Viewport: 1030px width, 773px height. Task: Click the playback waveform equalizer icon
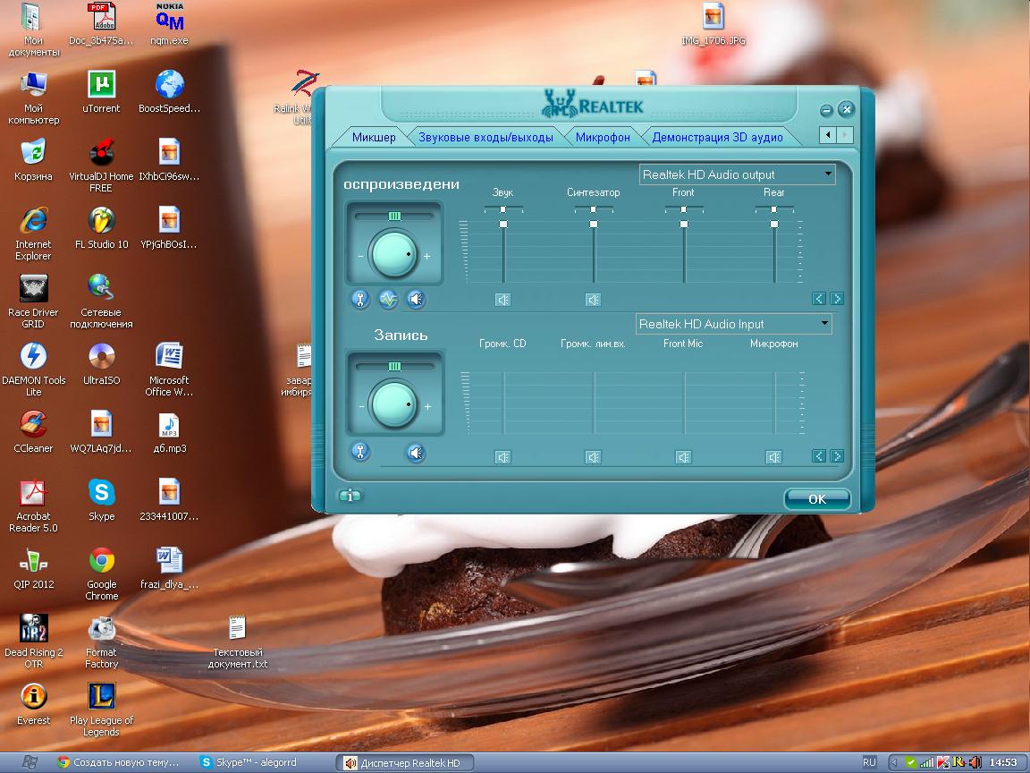[388, 300]
